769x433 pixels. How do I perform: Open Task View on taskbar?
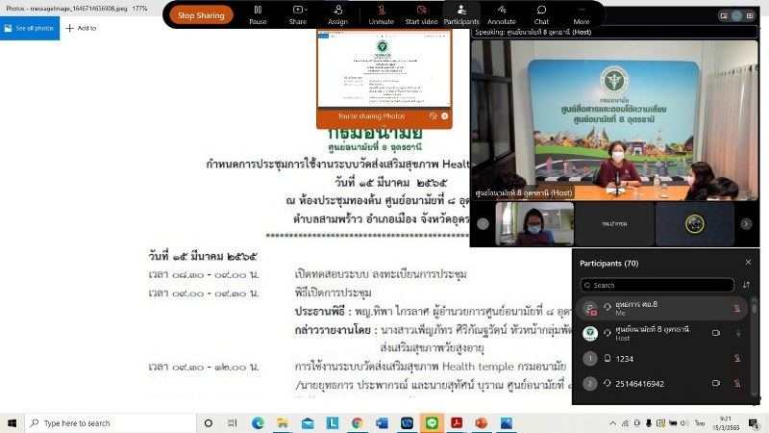(x=233, y=422)
